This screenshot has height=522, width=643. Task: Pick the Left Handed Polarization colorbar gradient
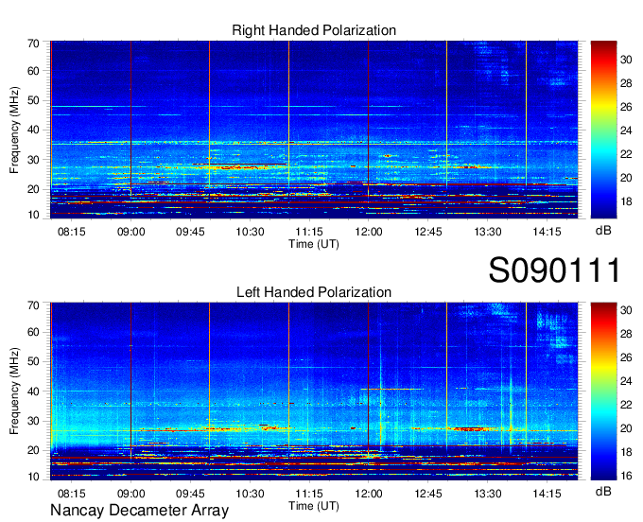pos(603,391)
